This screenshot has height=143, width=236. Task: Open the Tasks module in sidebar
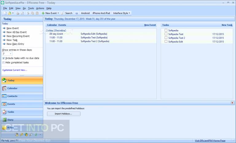[x=22, y=112]
